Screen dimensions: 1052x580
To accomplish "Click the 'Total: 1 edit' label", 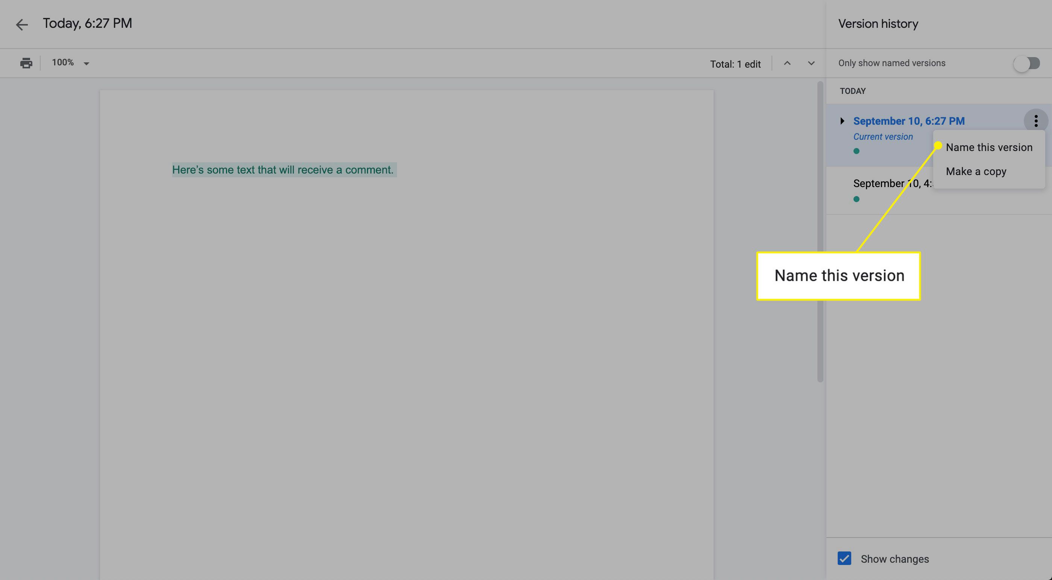I will (x=735, y=64).
